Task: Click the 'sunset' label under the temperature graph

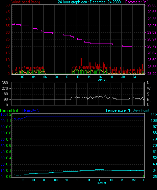Action: pos(102,183)
